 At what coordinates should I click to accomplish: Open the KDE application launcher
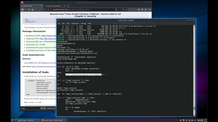(12, 120)
